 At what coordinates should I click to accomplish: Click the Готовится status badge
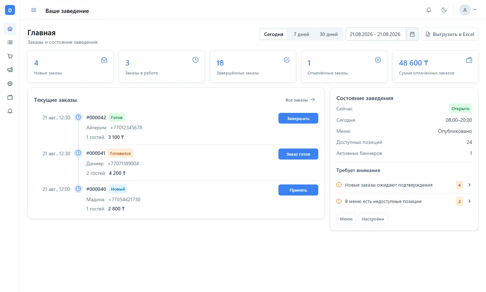pos(120,153)
